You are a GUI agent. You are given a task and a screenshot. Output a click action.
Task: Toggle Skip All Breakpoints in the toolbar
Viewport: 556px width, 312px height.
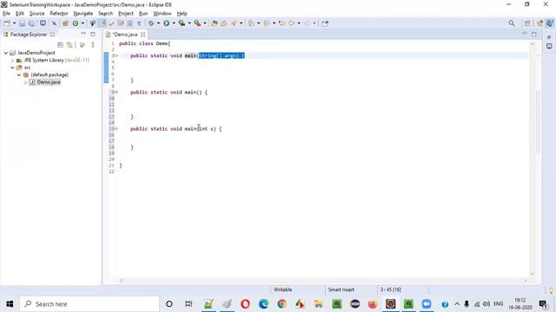click(54, 23)
